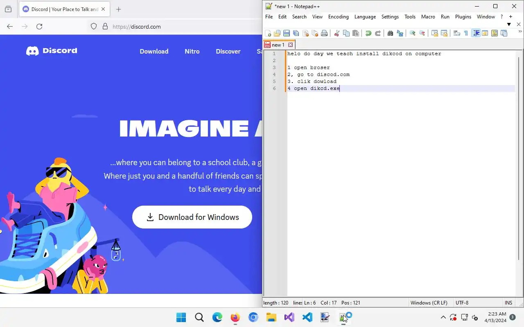Toggle INS insert mode in status bar
The image size is (524, 327).
(x=508, y=303)
